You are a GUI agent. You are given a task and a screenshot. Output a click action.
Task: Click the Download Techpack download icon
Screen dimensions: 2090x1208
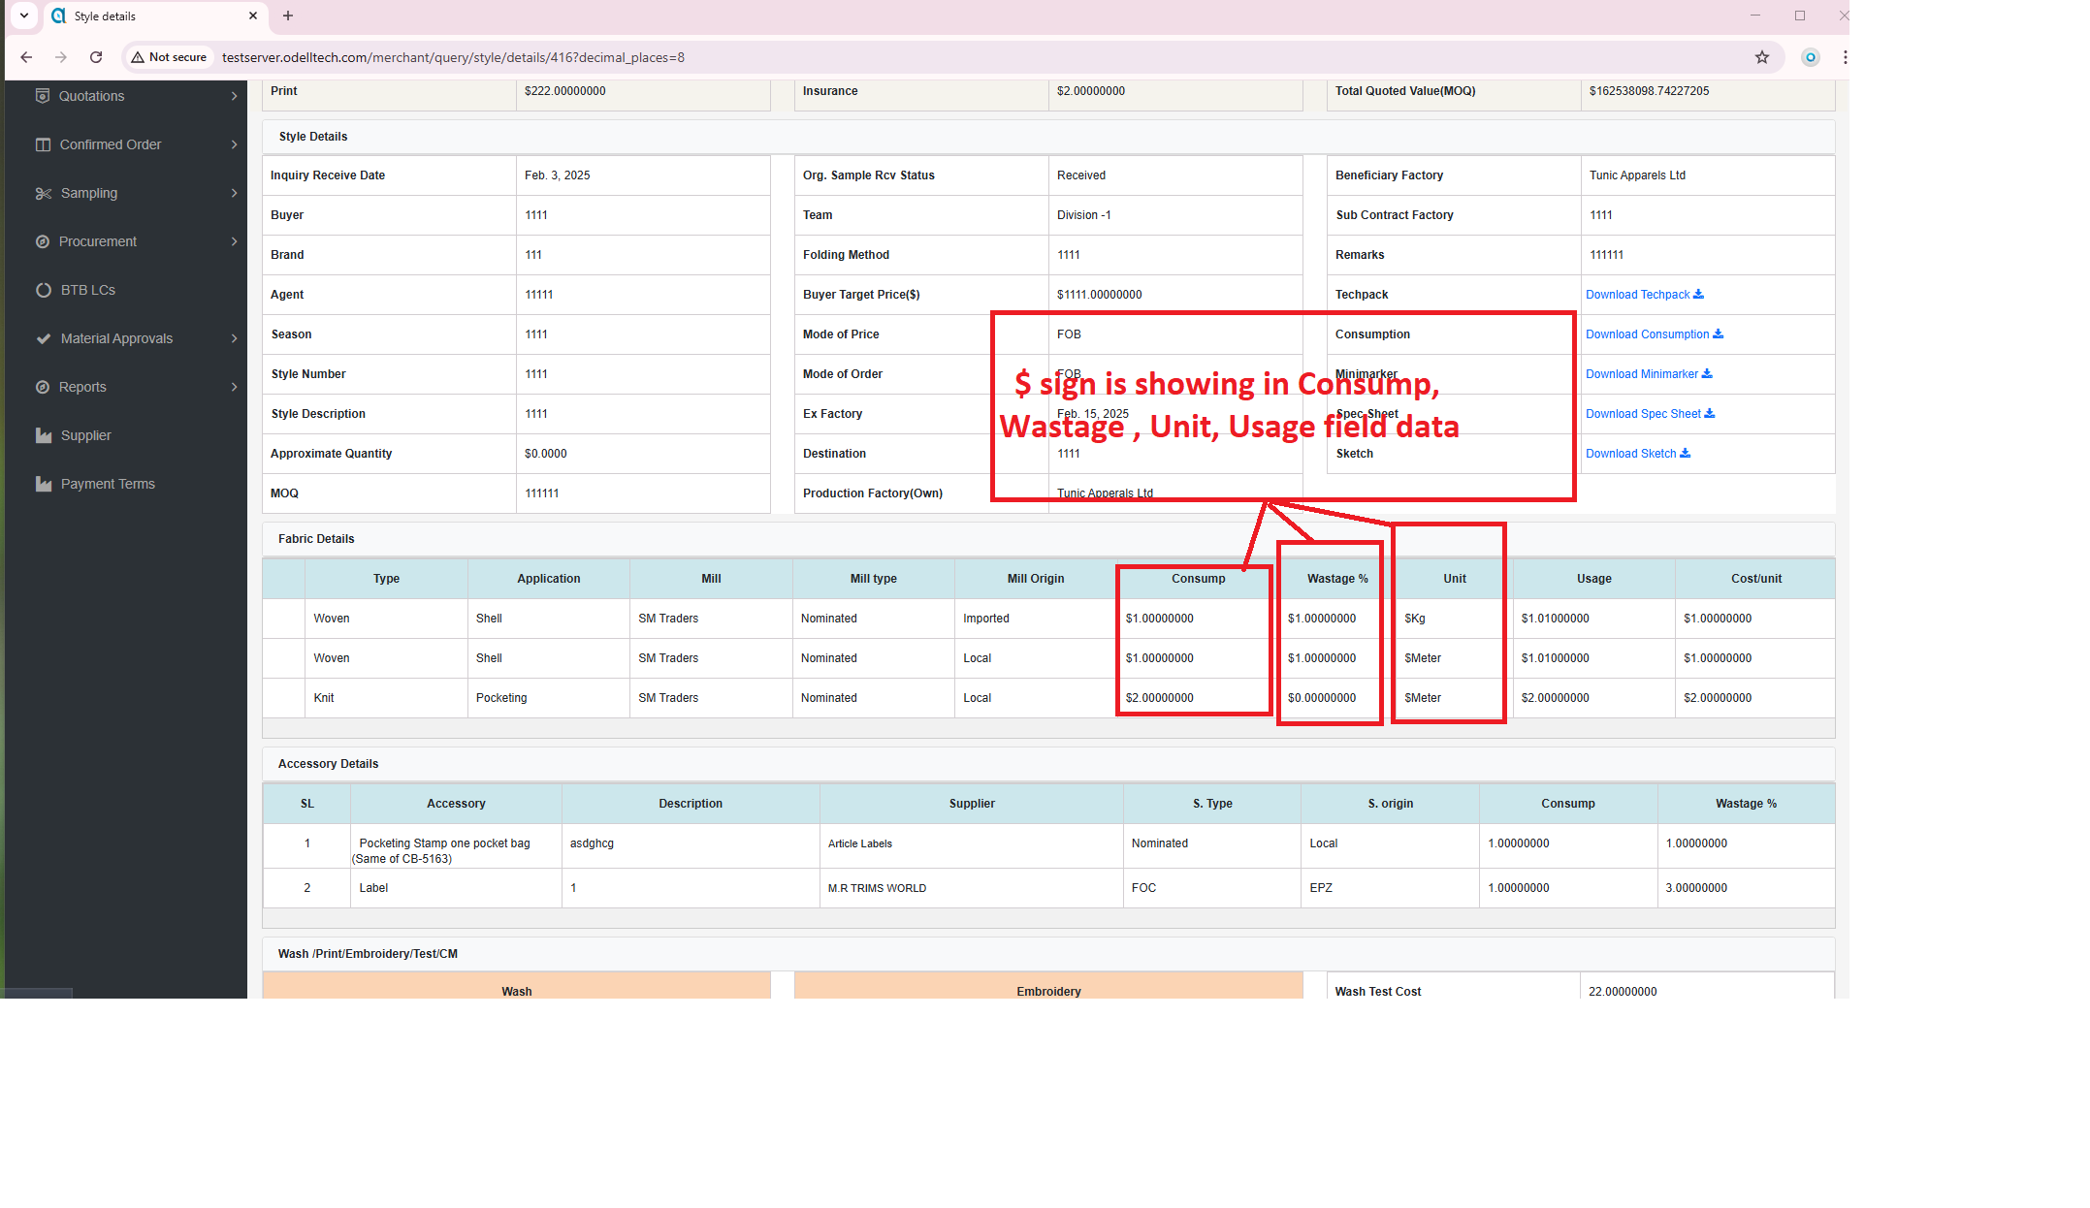coord(1698,294)
